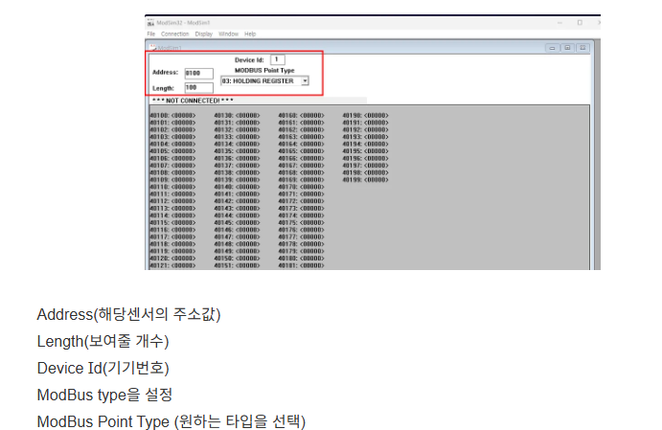Click the text line ModBus type을 설정
The height and width of the screenshot is (430, 662).
click(x=104, y=395)
